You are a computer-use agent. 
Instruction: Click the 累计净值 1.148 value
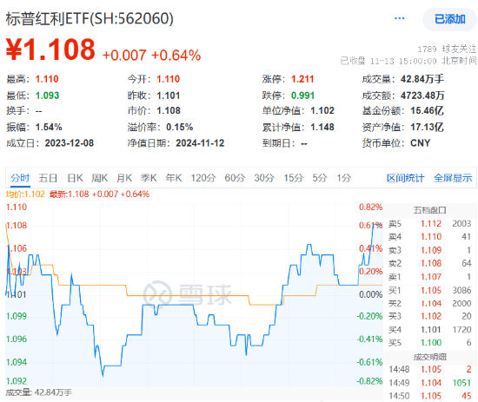[322, 127]
